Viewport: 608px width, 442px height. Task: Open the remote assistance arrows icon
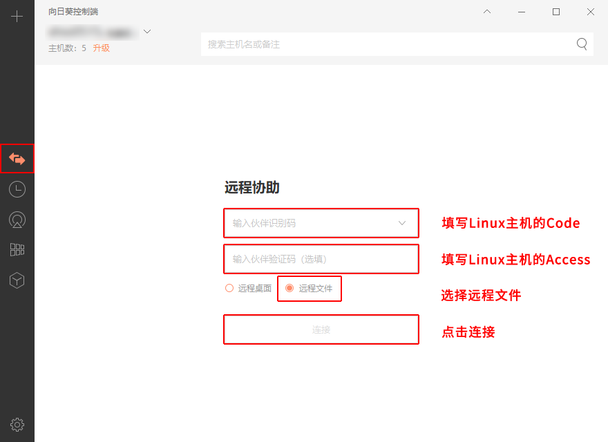click(x=17, y=159)
